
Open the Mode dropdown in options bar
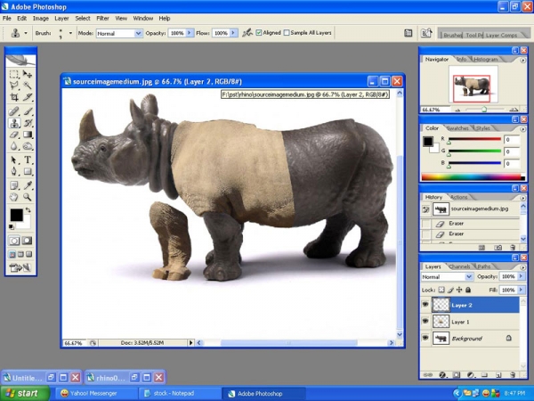[138, 33]
